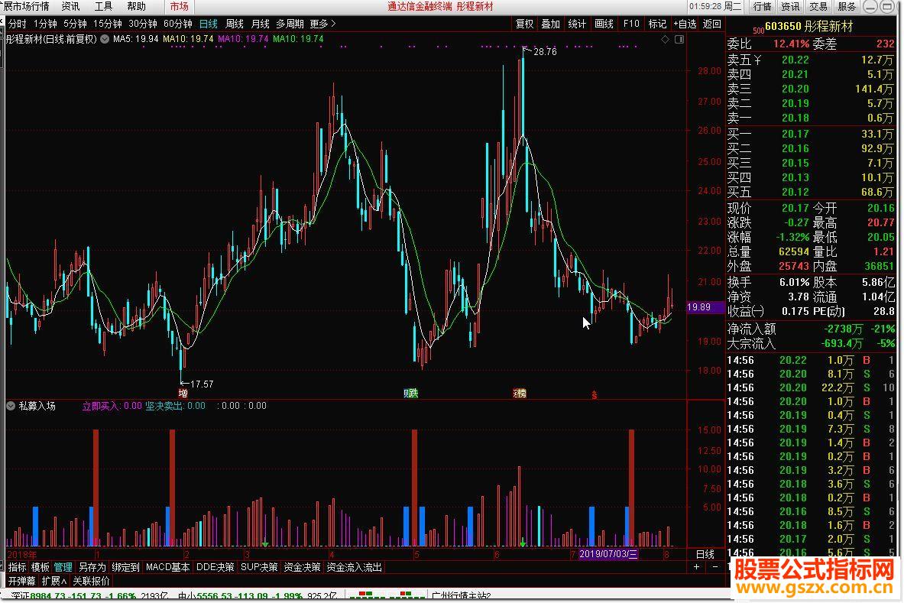The image size is (904, 603).
Task: Expand the 扩展 panel
Action: tap(54, 581)
